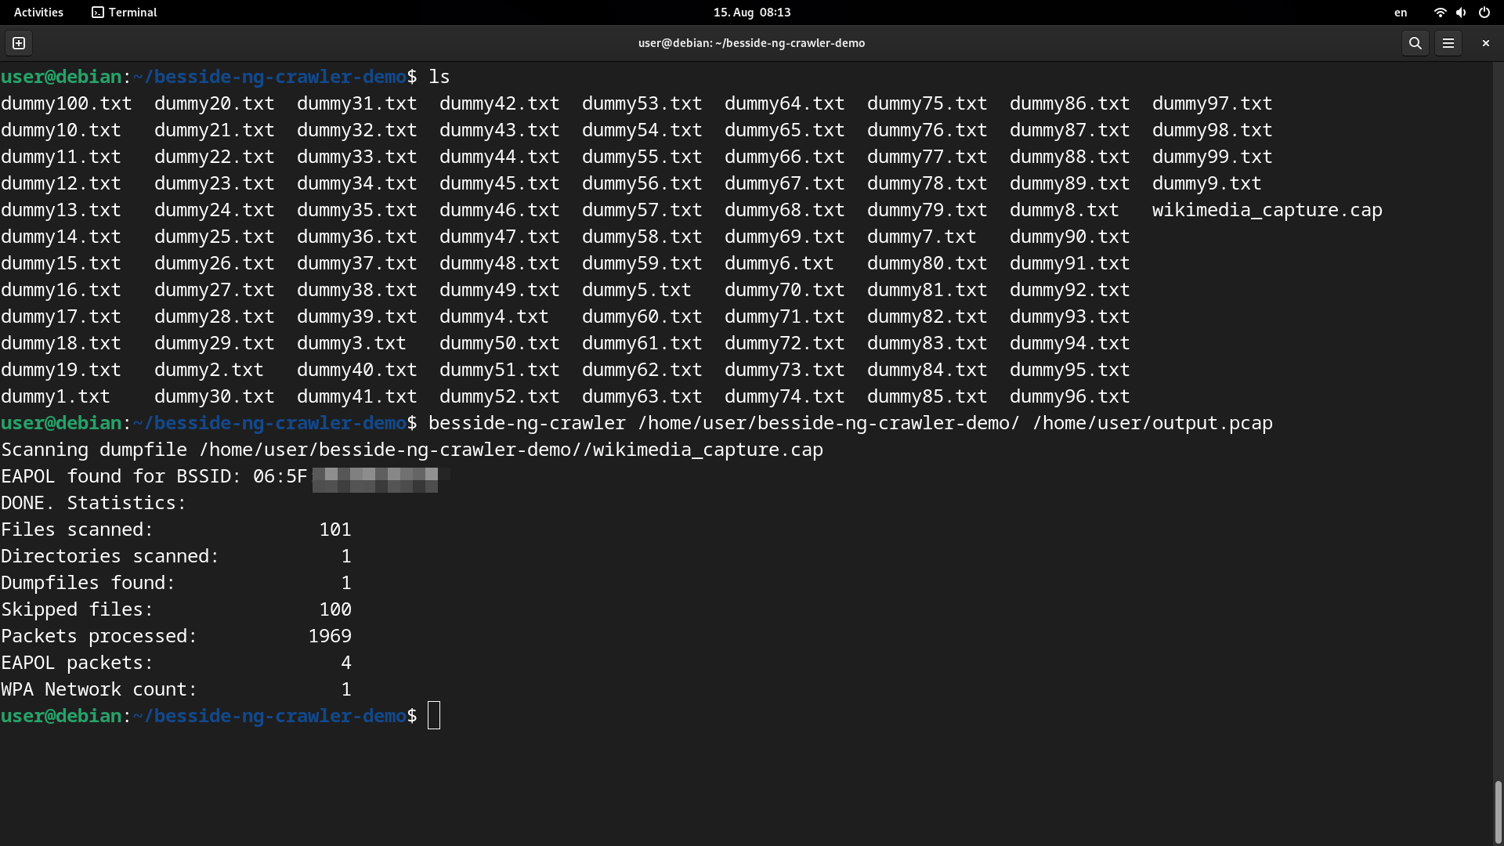1504x846 pixels.
Task: Click the window title bar text
Action: (751, 43)
